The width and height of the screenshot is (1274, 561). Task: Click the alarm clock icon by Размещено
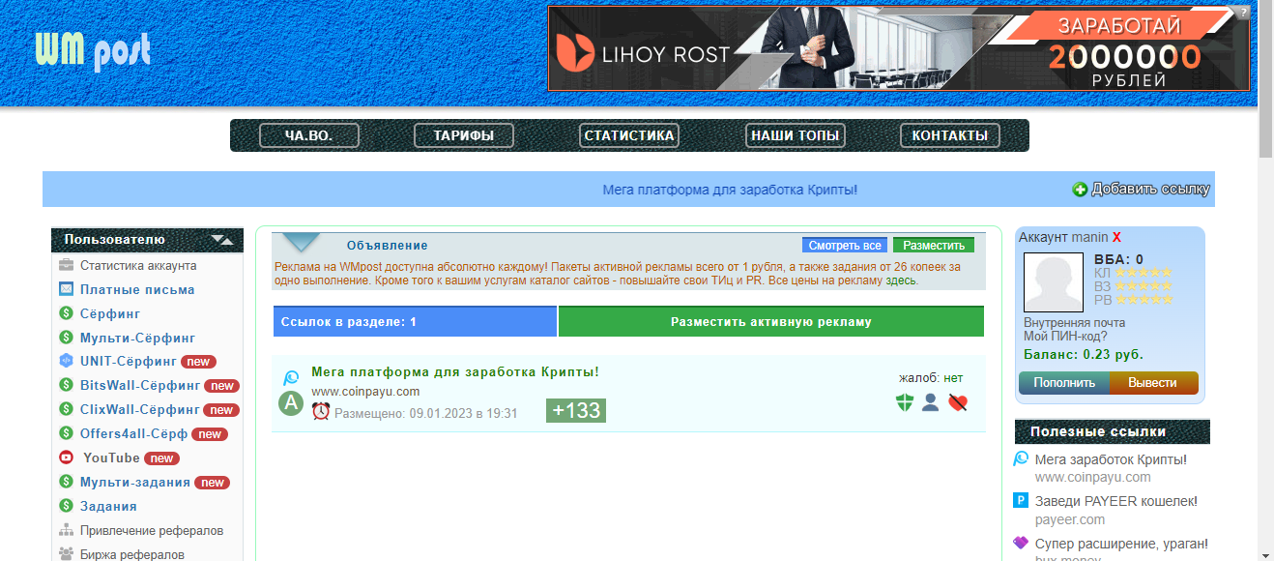pos(321,411)
